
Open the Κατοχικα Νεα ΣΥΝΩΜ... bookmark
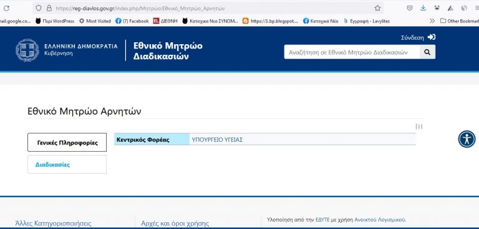(x=210, y=21)
